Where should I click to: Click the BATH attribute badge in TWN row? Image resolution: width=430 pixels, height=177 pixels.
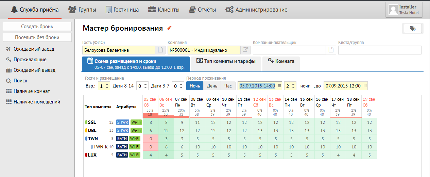click(122, 139)
